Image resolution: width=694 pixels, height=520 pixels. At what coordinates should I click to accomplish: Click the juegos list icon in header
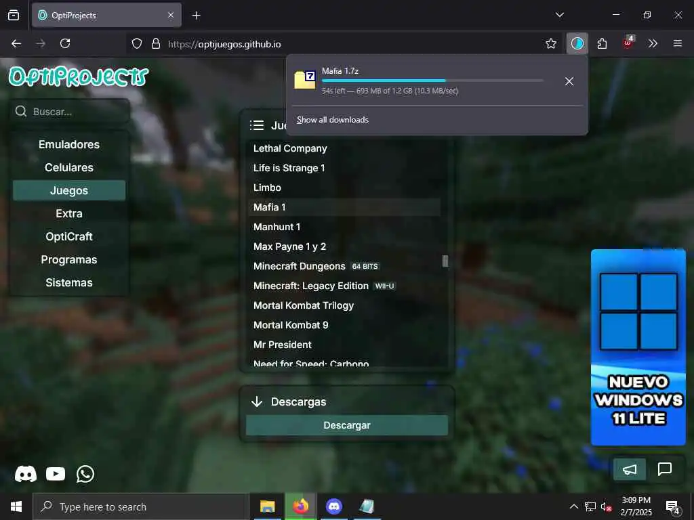click(257, 125)
